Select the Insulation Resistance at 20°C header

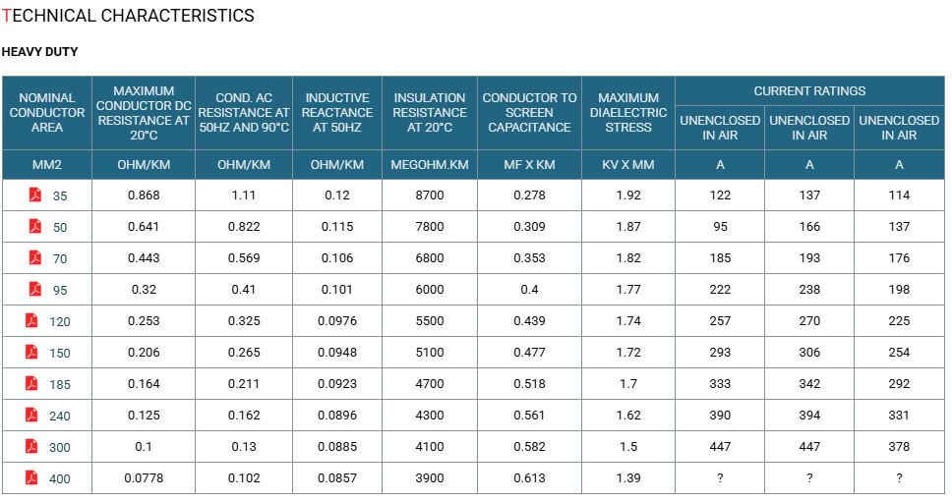(429, 113)
